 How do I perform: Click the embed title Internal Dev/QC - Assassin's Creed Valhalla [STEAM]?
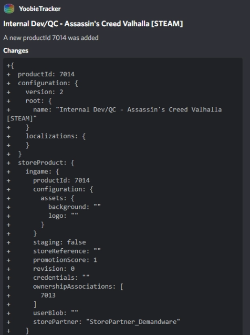(93, 24)
